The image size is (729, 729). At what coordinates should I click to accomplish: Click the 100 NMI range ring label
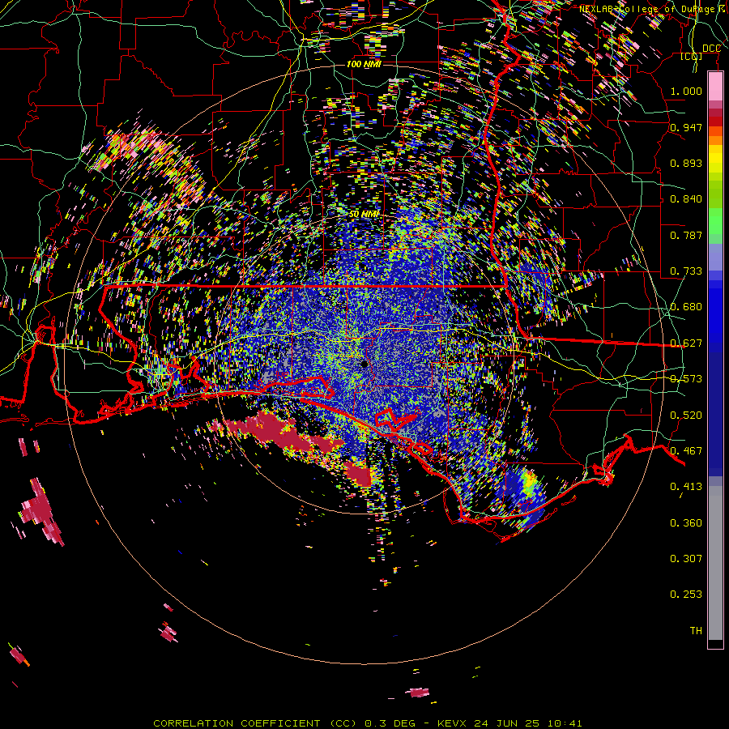coord(364,64)
